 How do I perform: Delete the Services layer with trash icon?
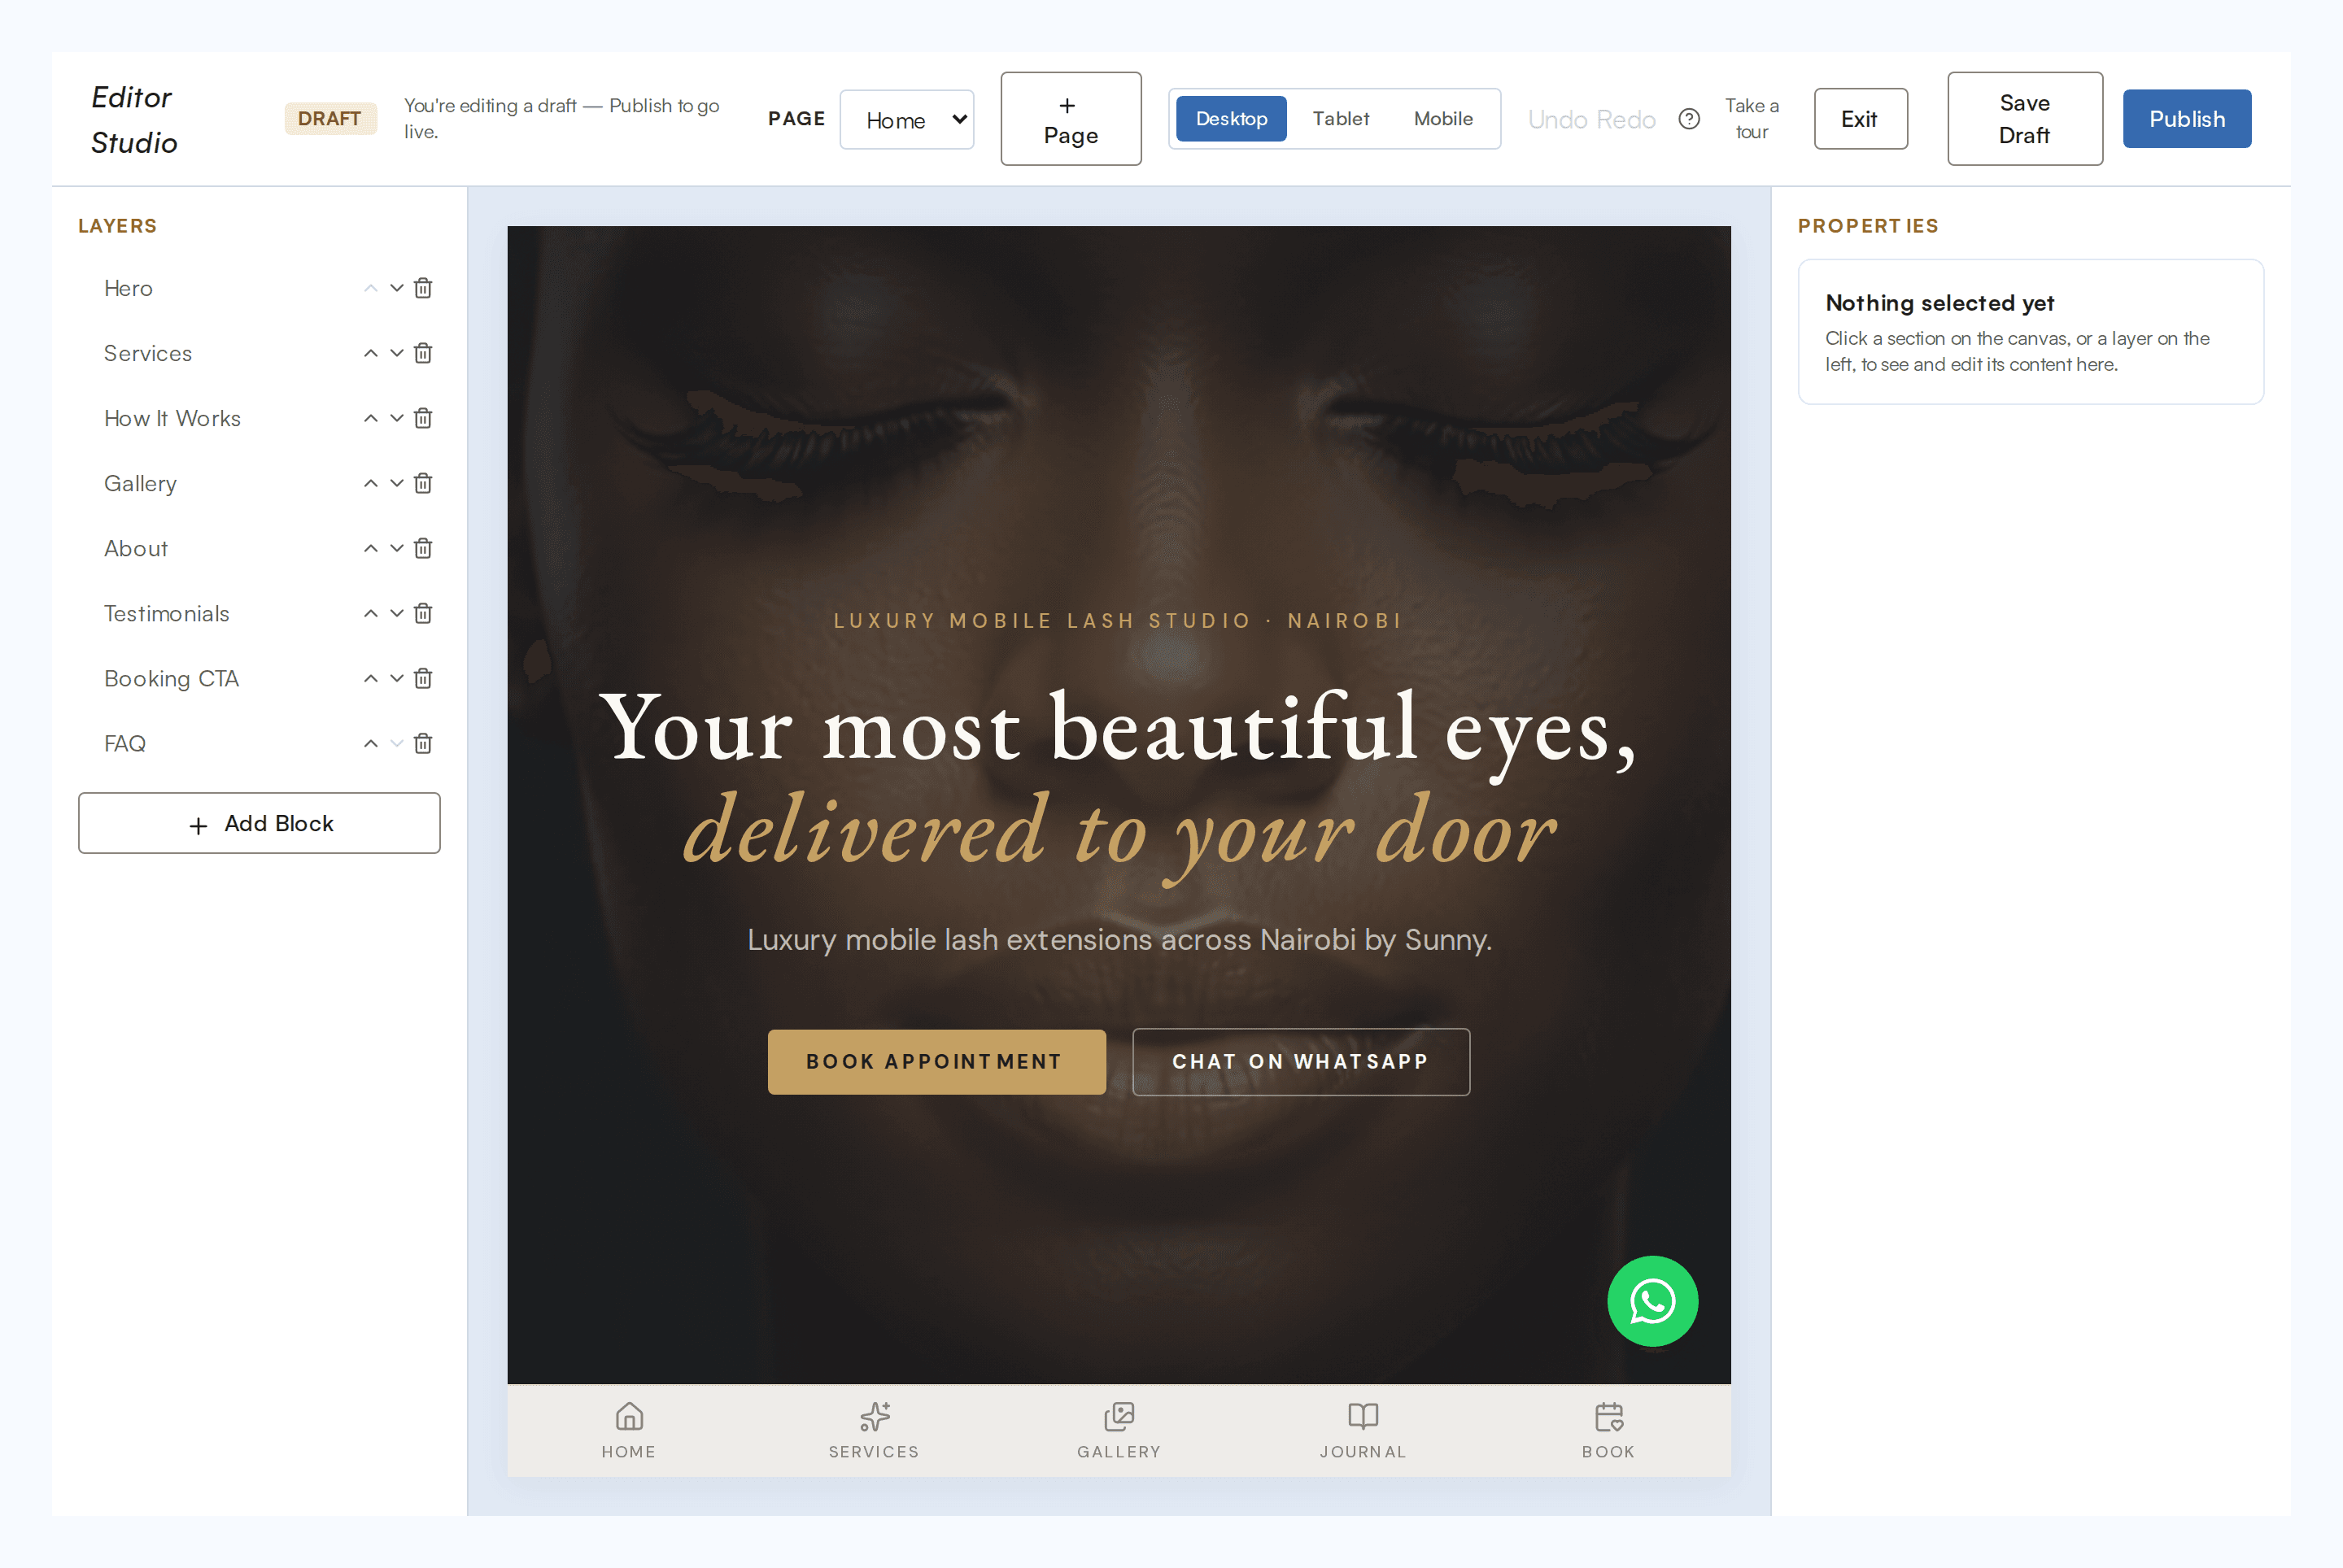(x=423, y=353)
